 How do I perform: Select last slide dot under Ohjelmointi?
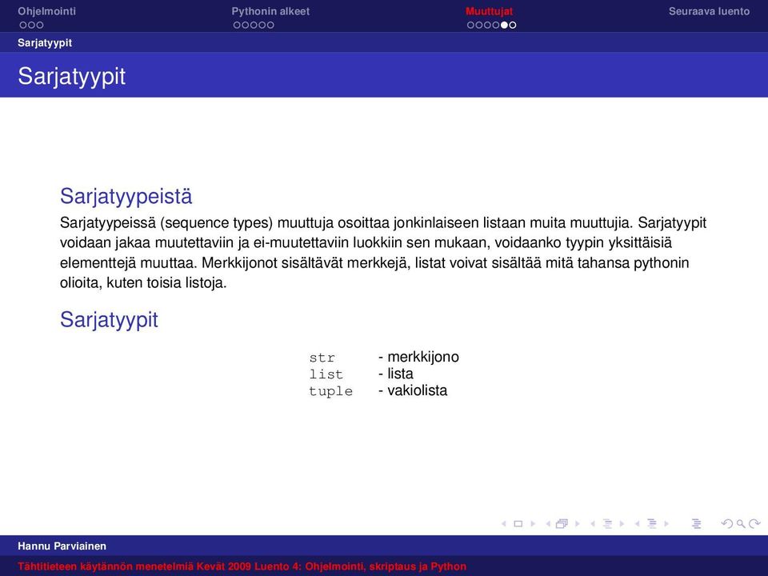(x=40, y=25)
